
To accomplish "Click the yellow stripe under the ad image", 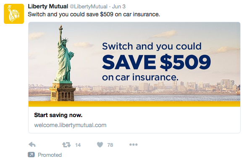I will coord(134,104).
